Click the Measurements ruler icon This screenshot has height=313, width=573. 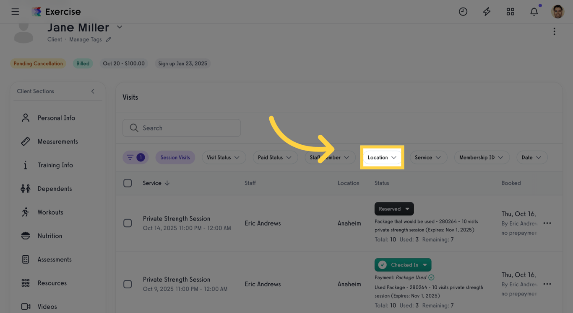click(x=26, y=141)
